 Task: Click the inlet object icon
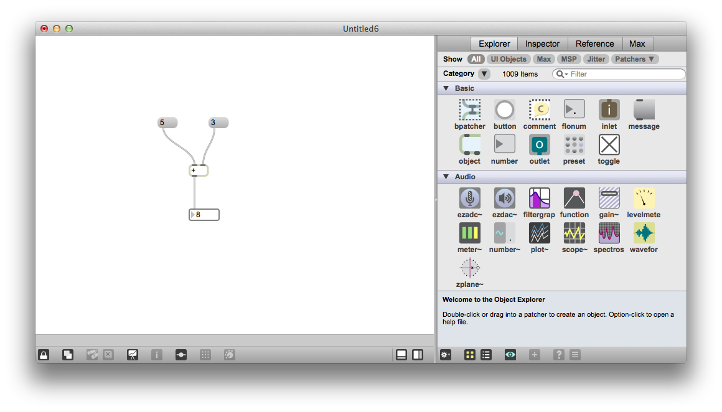pos(609,110)
